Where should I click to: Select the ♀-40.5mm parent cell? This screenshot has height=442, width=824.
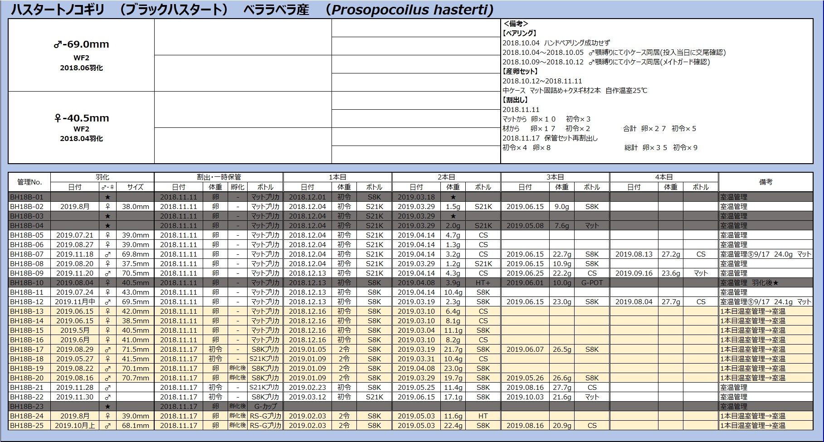(x=81, y=127)
